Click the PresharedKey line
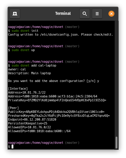 click(59, 116)
